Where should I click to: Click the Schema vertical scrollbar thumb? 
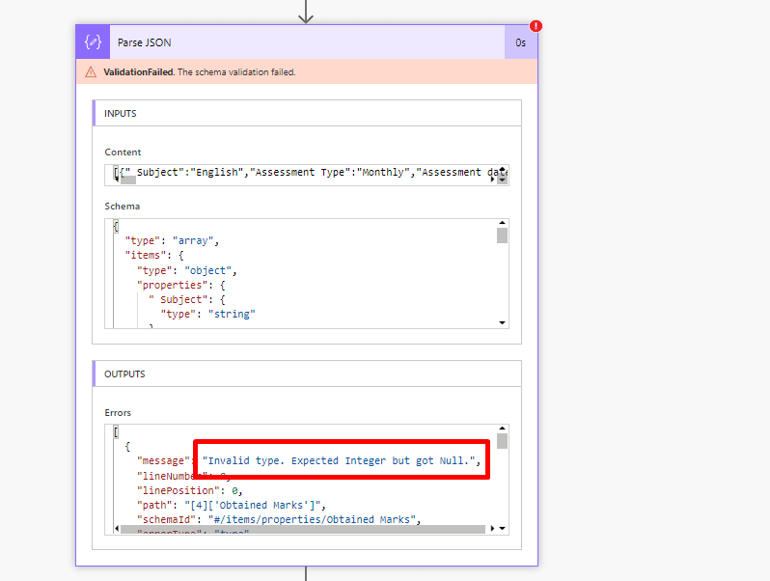coord(502,235)
